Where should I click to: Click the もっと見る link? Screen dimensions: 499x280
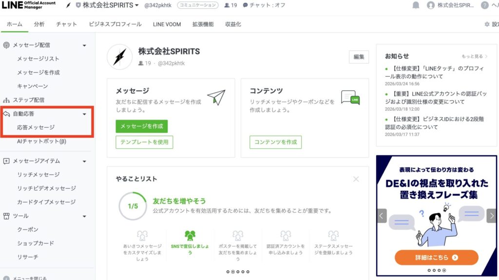(x=475, y=57)
